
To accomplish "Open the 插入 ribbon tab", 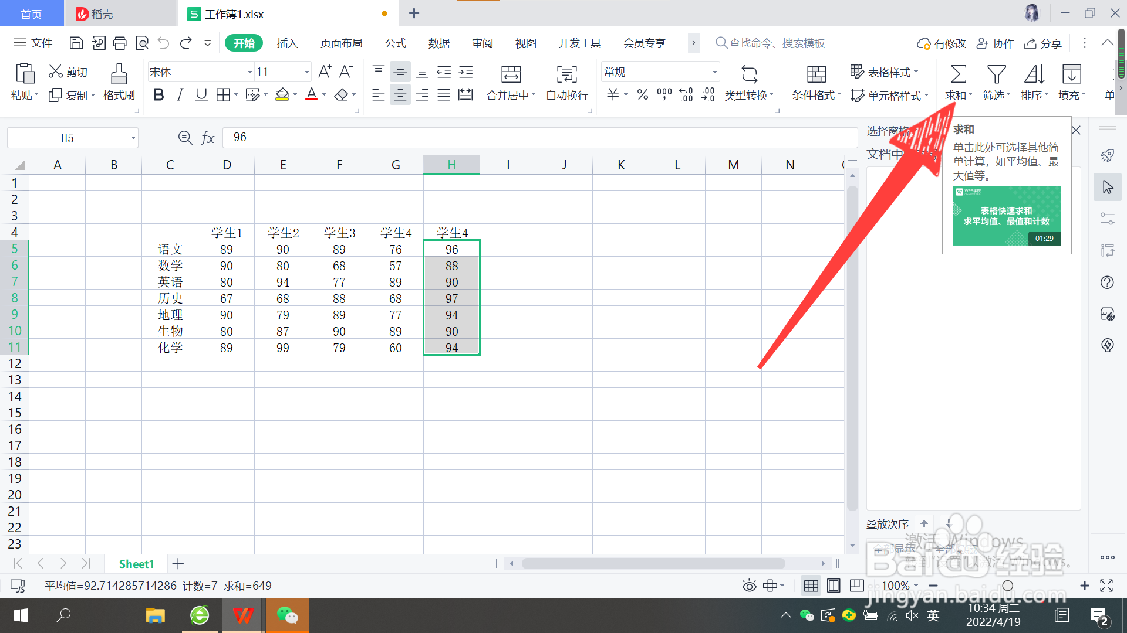I will click(x=287, y=43).
